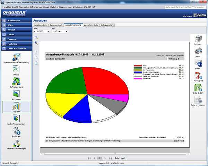Screen dimensions: 208x166
Task: Open Tabellen-Auswertungen icon
Action: pos(16,143)
